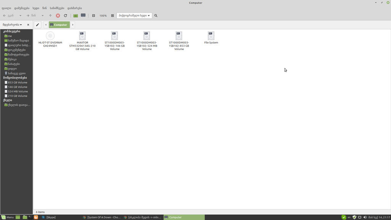This screenshot has width=391, height=220.
Task: Click the path bar left scroll arrow
Action: 46,25
